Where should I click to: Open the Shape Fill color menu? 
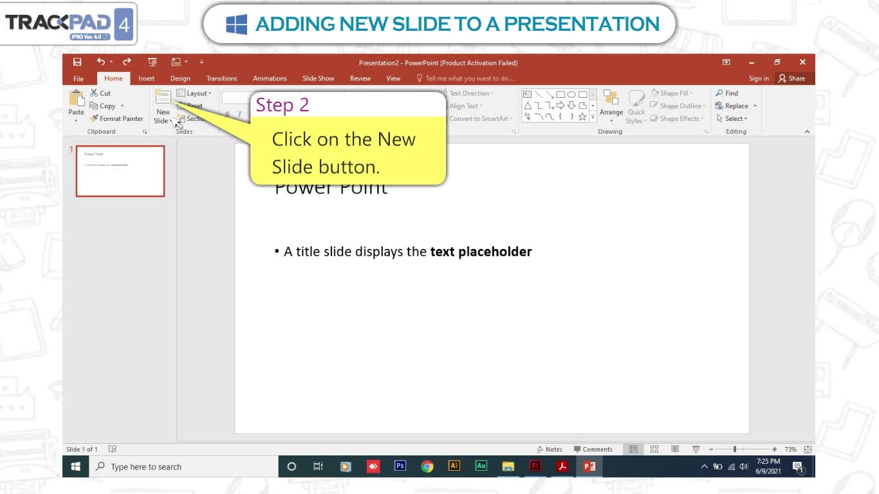[x=672, y=93]
